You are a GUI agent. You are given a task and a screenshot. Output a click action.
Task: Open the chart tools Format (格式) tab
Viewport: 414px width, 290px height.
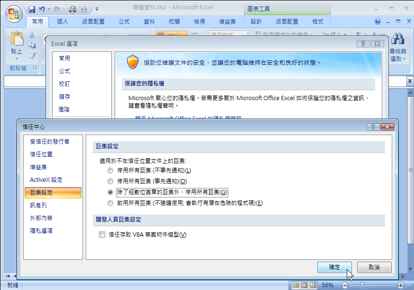pyautogui.click(x=318, y=22)
